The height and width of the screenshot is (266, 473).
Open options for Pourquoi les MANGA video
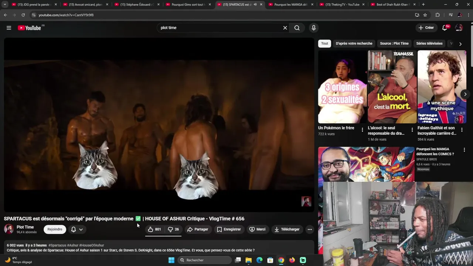464,150
